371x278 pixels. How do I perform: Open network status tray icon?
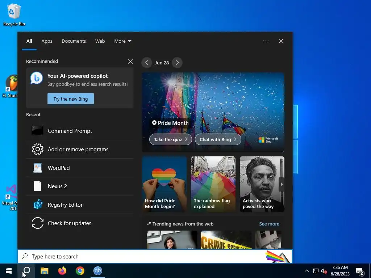tap(316, 271)
